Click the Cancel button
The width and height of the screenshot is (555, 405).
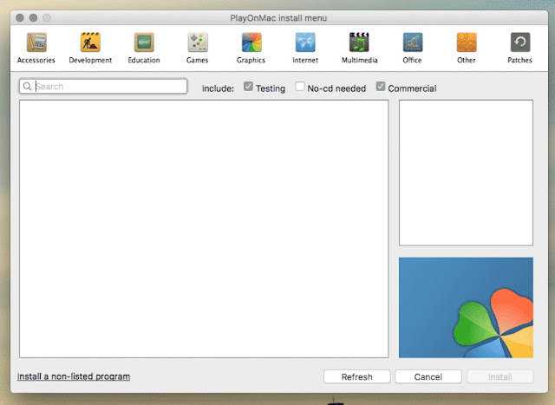pyautogui.click(x=428, y=376)
